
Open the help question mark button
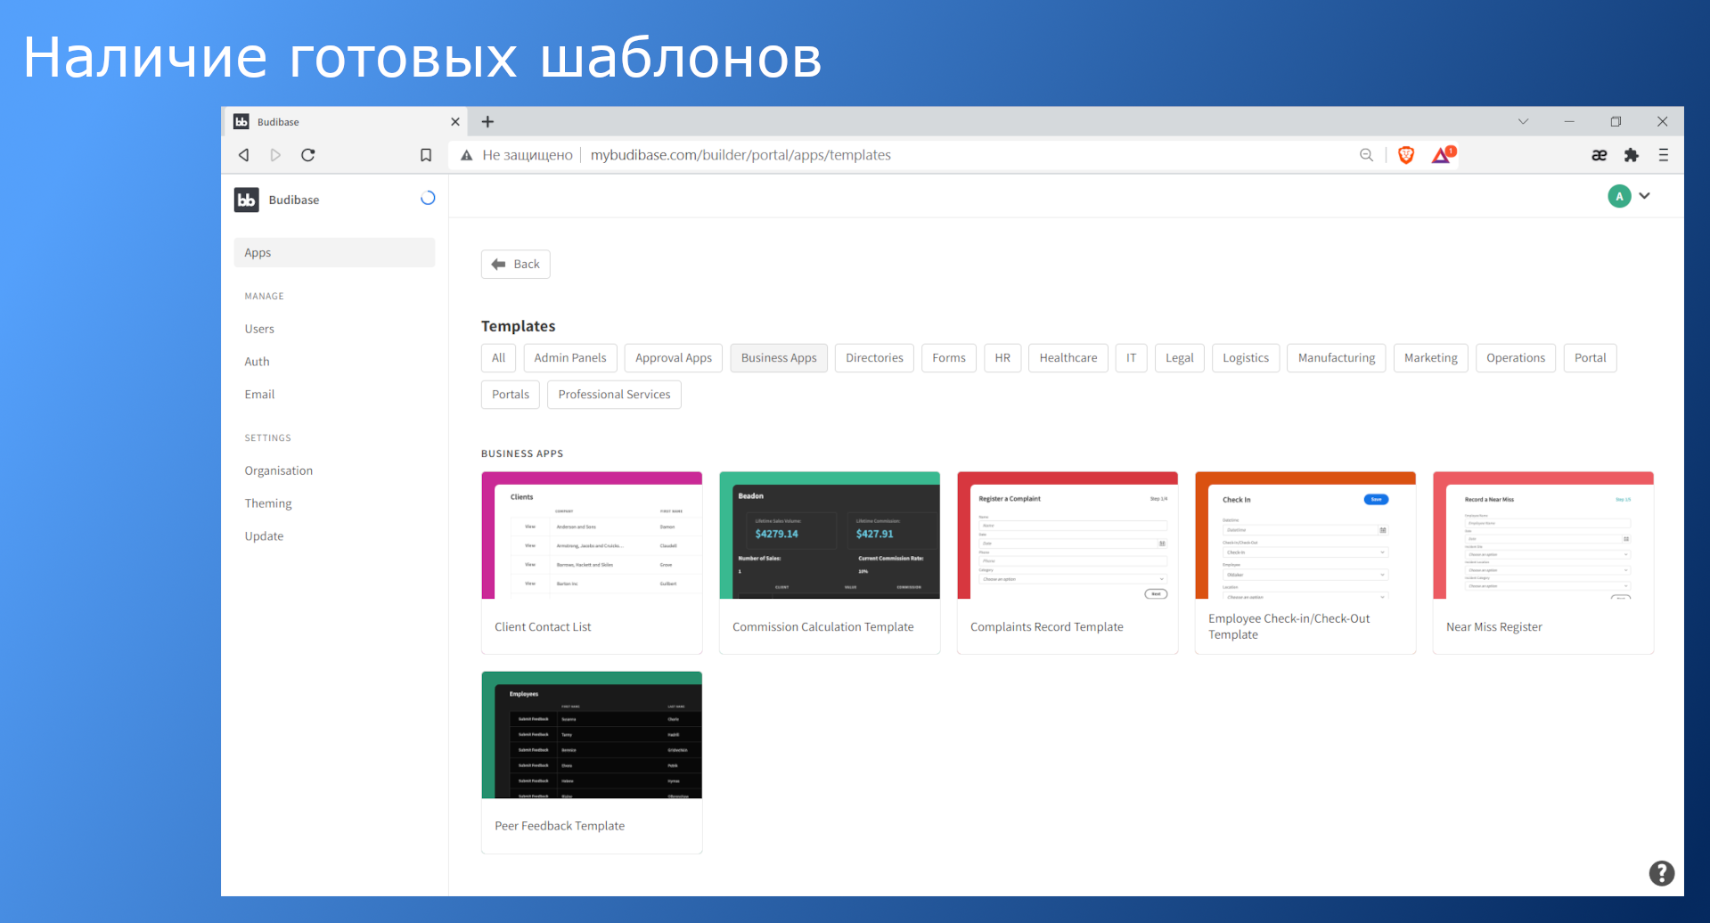coord(1661,873)
